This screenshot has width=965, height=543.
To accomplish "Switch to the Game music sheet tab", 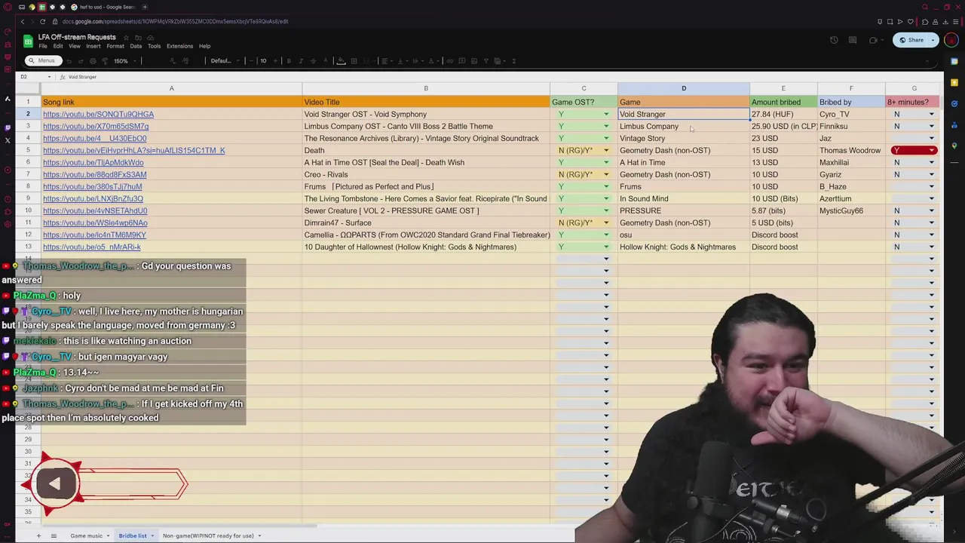I will tap(86, 535).
